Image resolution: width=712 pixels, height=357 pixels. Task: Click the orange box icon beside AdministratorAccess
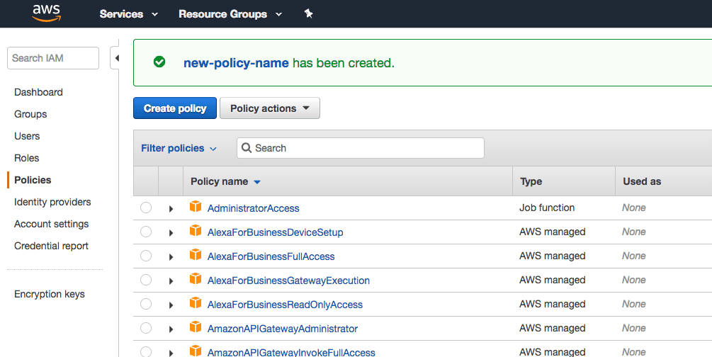pos(196,207)
